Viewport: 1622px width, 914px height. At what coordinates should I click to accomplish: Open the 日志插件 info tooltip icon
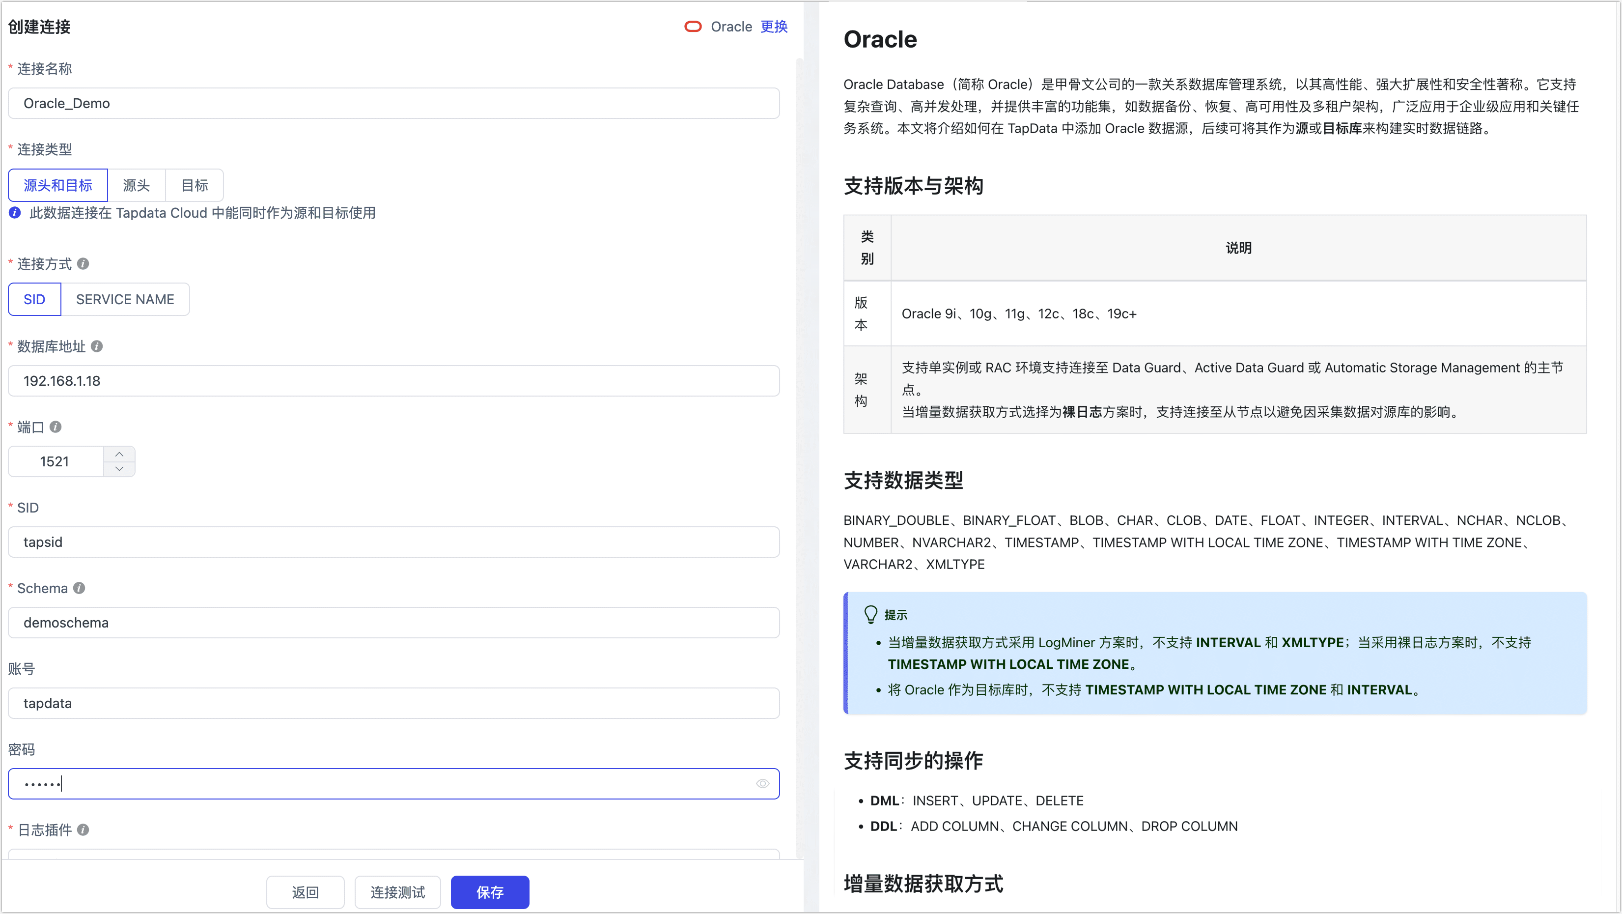coord(83,830)
